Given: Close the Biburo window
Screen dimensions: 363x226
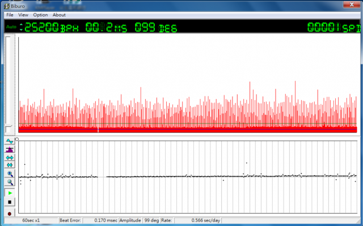Looking at the screenshot, I should (x=352, y=5).
